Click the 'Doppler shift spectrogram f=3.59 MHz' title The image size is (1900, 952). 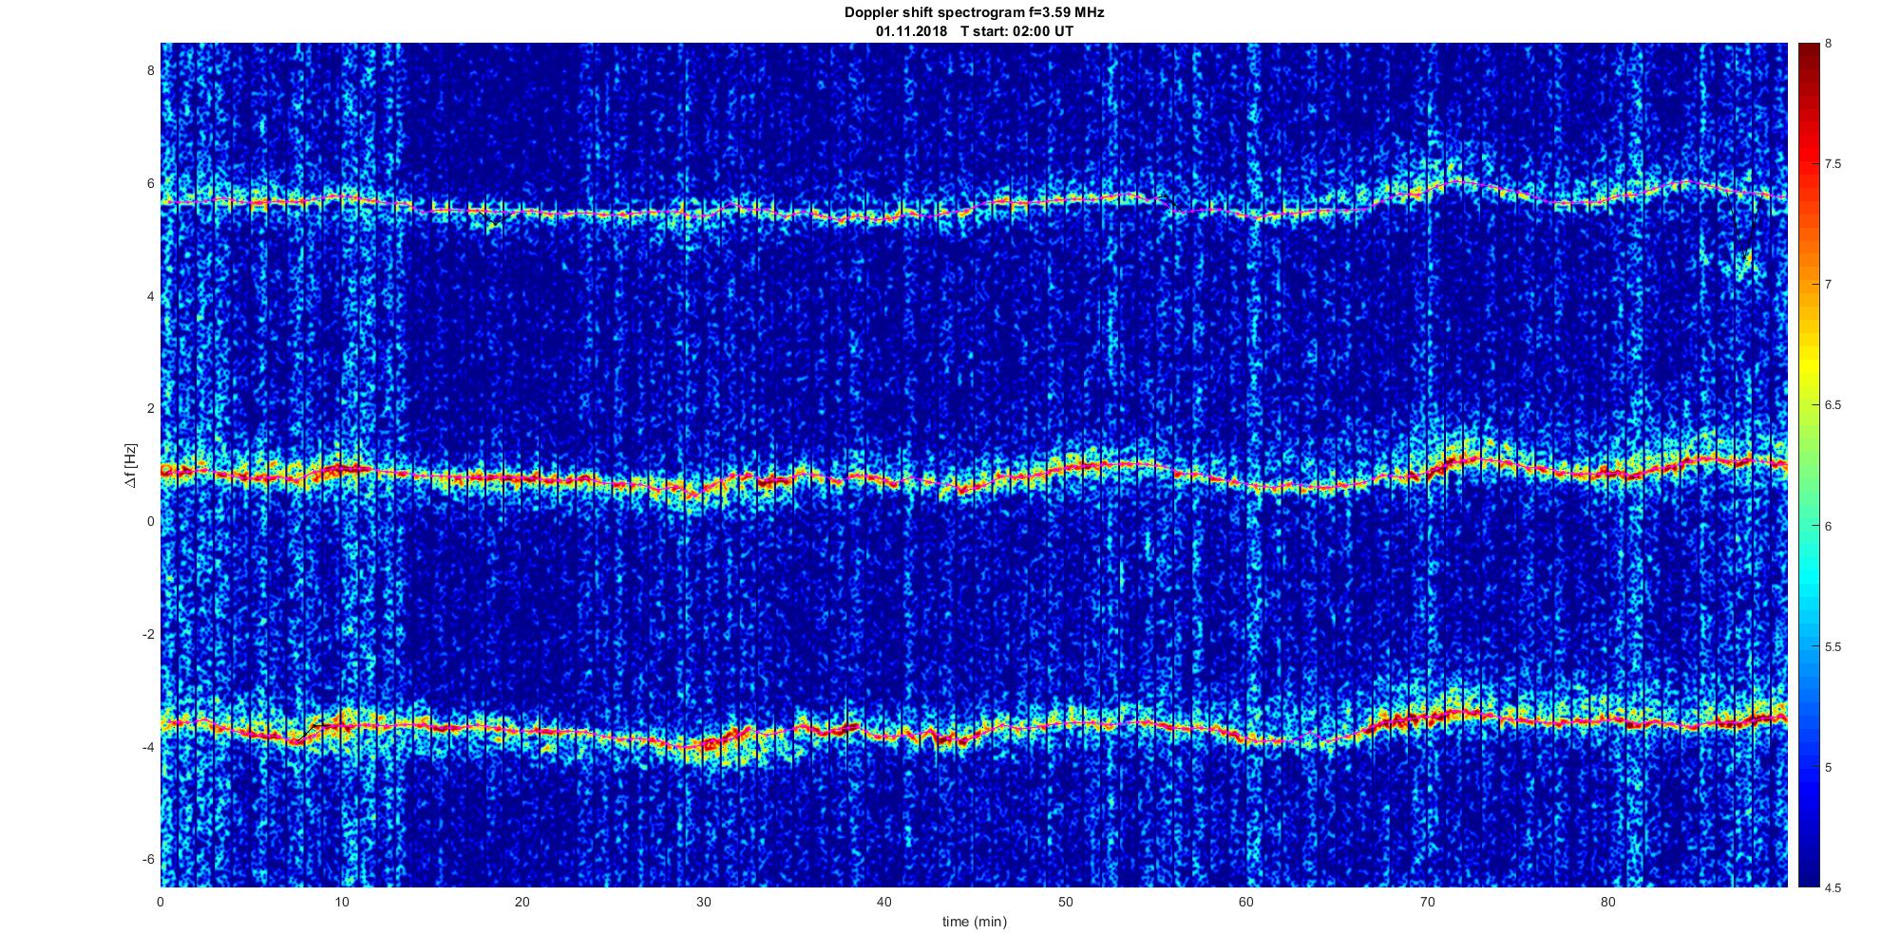(x=974, y=12)
